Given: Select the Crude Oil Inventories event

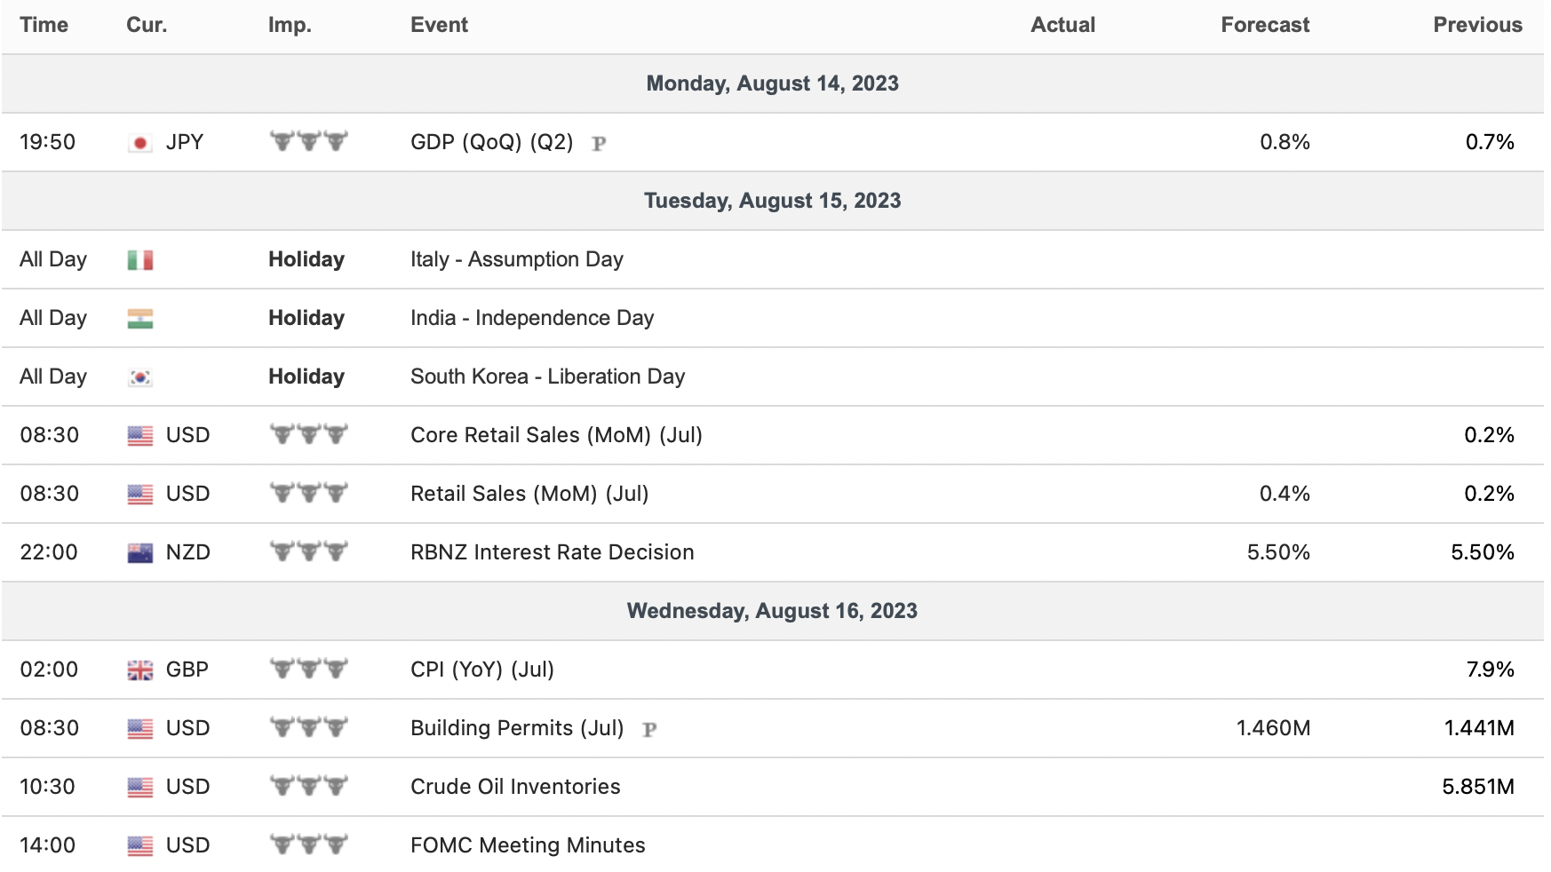Looking at the screenshot, I should [515, 787].
